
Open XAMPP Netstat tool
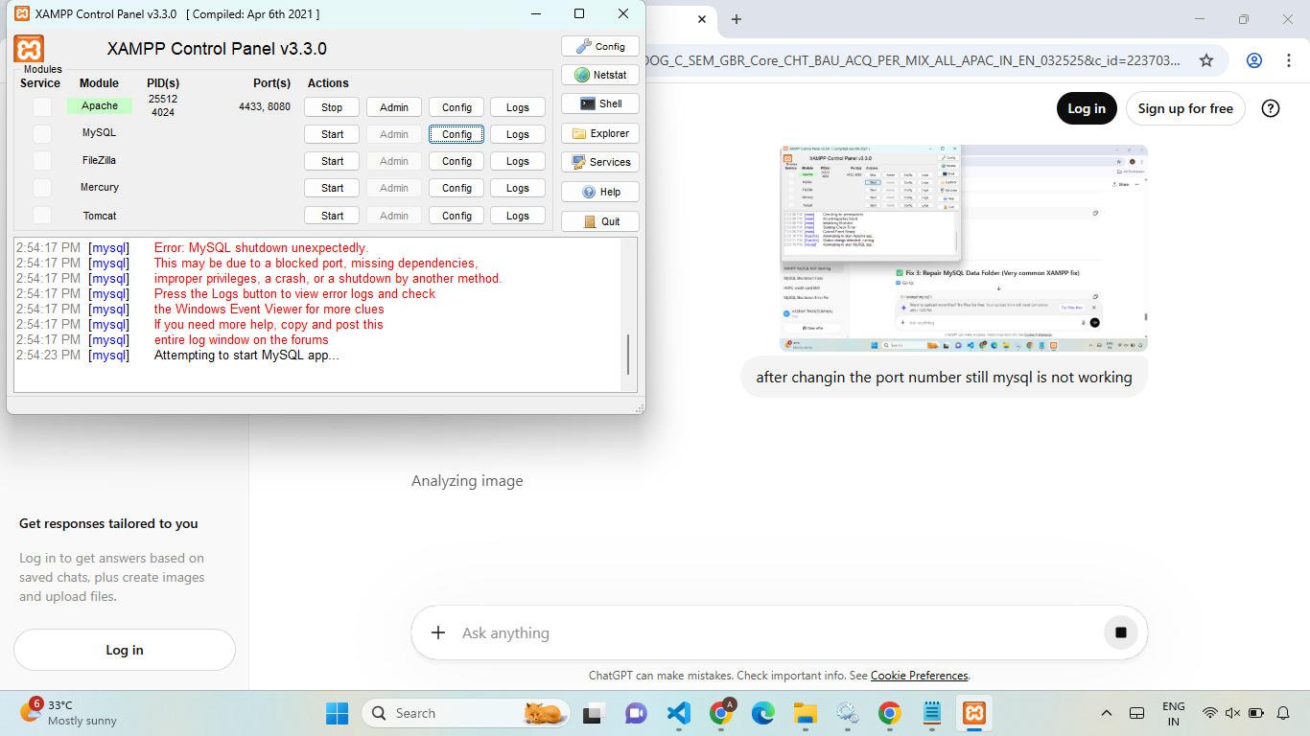(599, 75)
